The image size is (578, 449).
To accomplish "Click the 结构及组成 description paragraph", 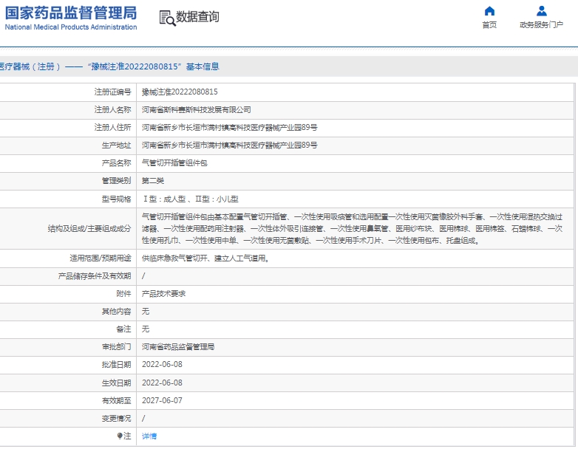I will pos(352,229).
